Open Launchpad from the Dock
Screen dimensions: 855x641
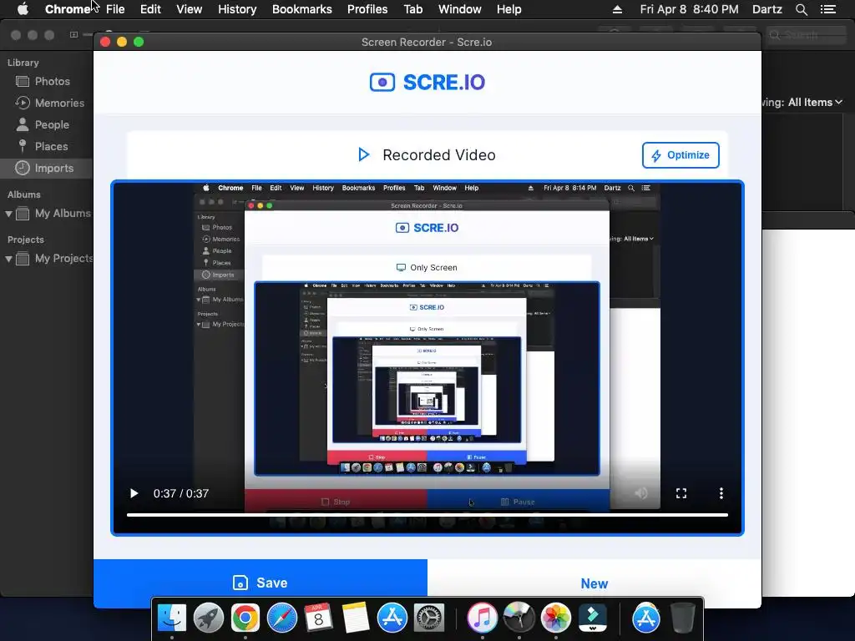point(208,618)
